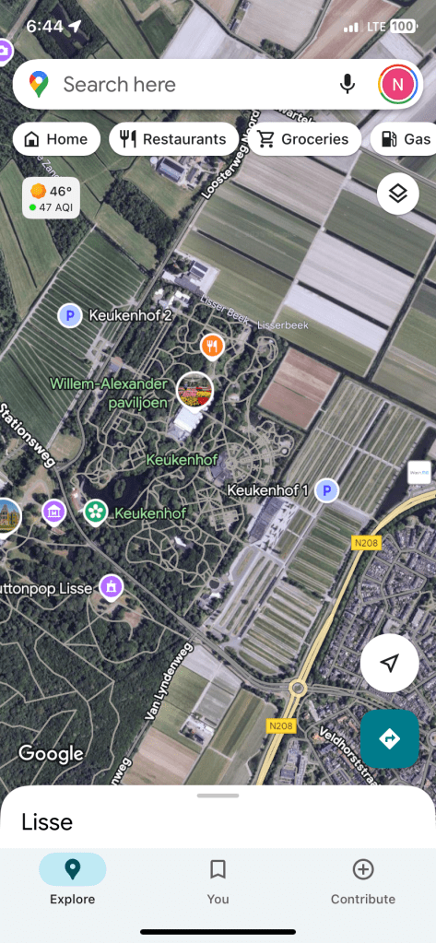This screenshot has width=436, height=943.
Task: Tap the green Keukenhof flower garden marker
Action: (x=95, y=513)
